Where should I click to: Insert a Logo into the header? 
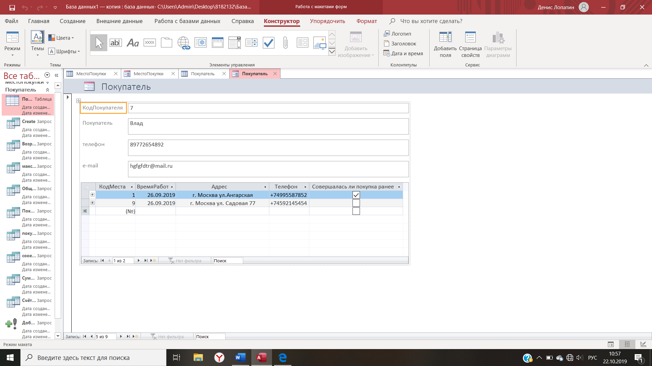(x=397, y=34)
